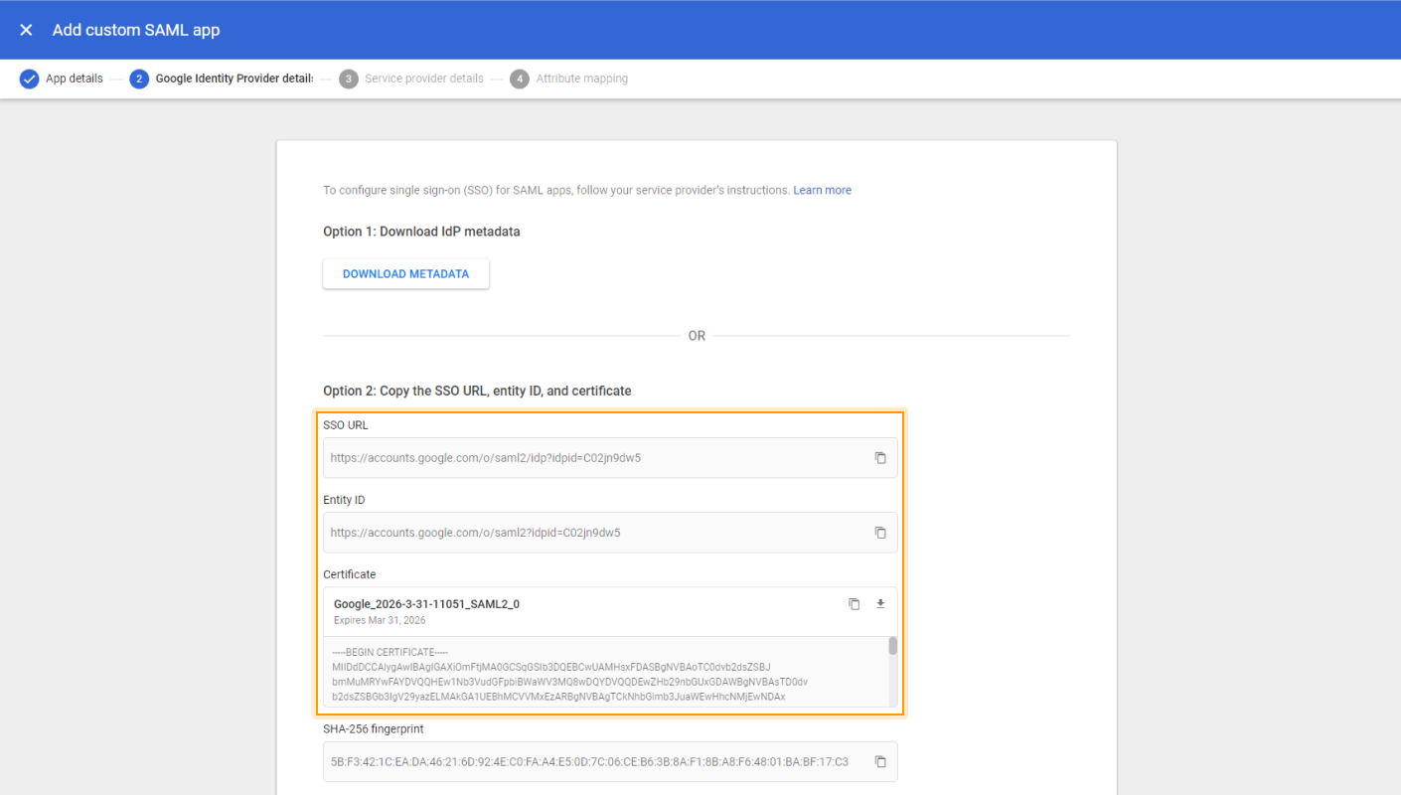
Task: Copy the certificate to clipboard
Action: tap(854, 603)
